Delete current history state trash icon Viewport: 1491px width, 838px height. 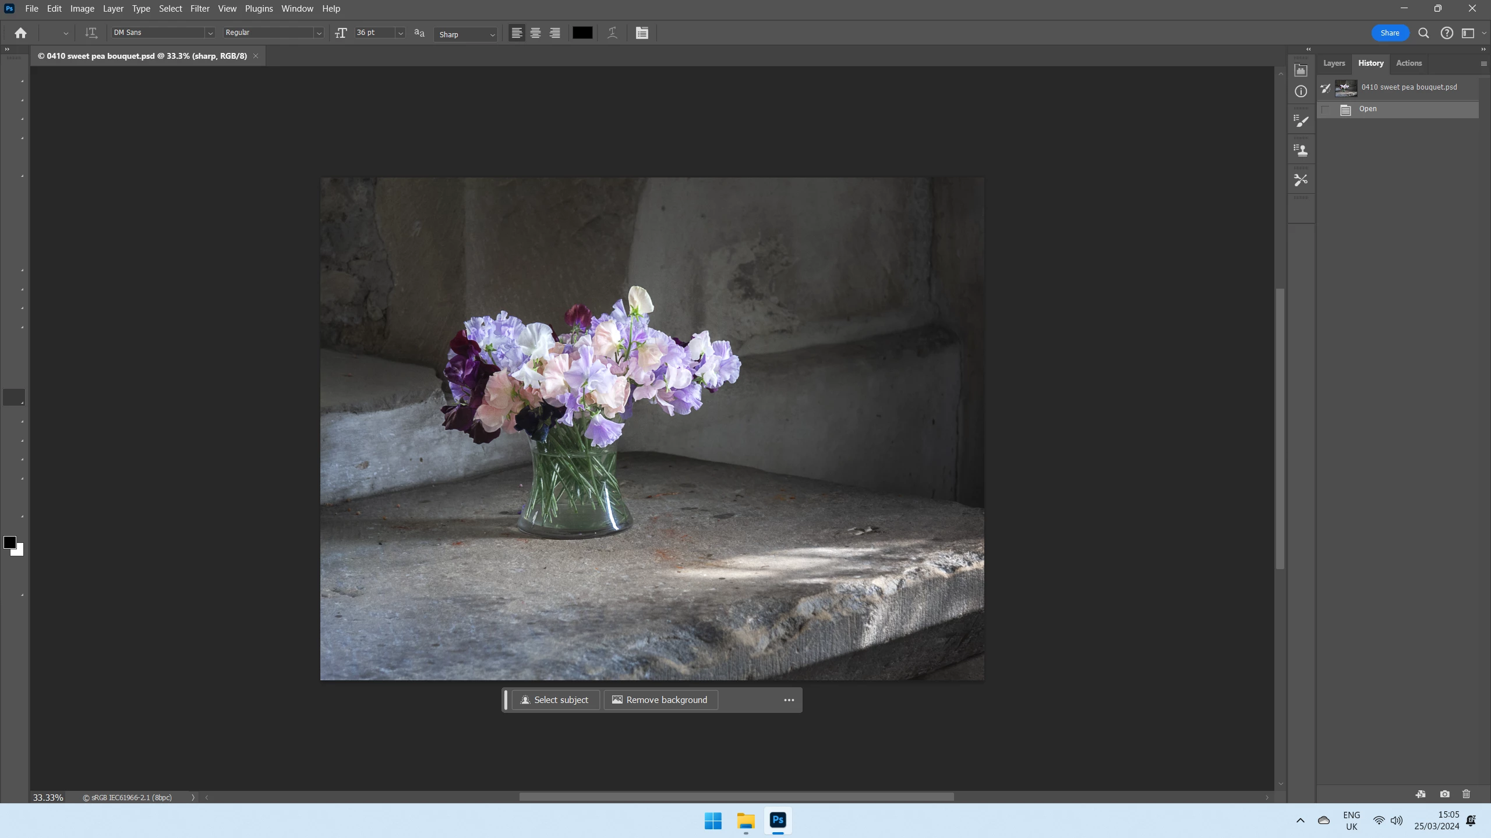point(1467,794)
